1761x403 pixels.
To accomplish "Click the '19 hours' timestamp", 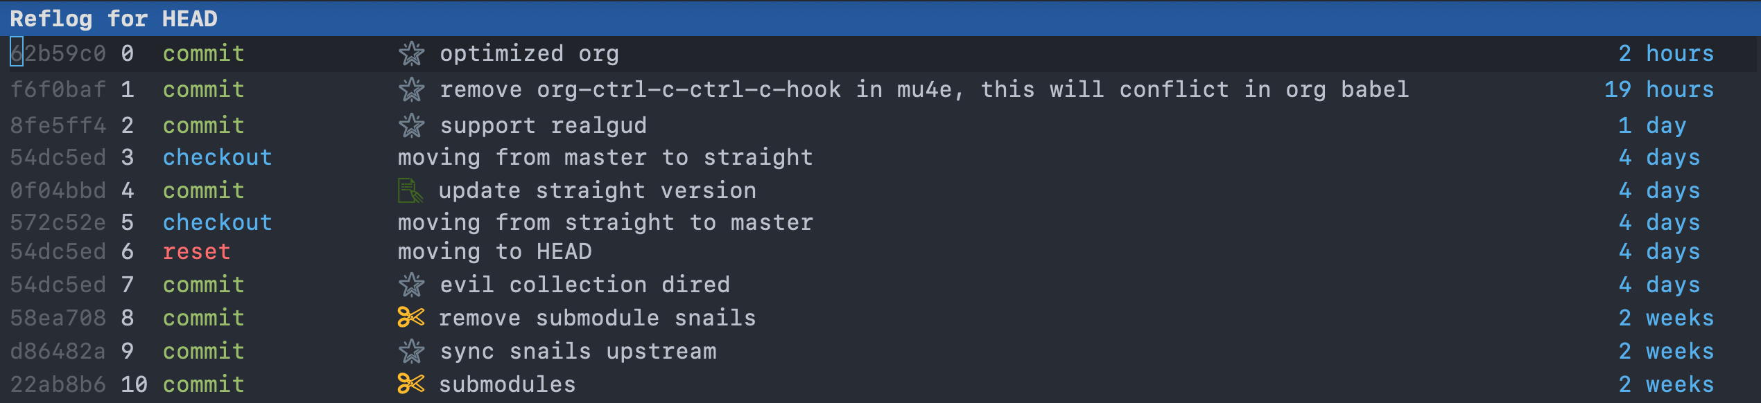I will pyautogui.click(x=1658, y=89).
